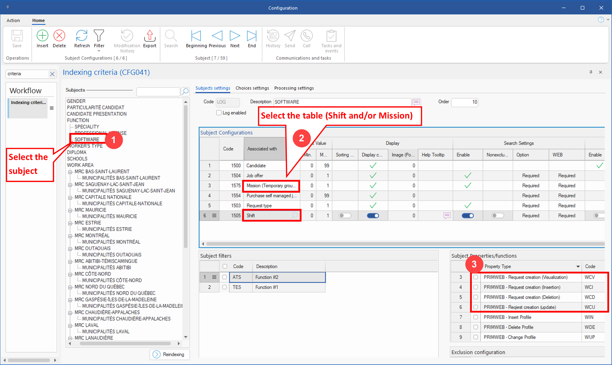Click the Reindexing button
612x365 pixels.
click(169, 354)
